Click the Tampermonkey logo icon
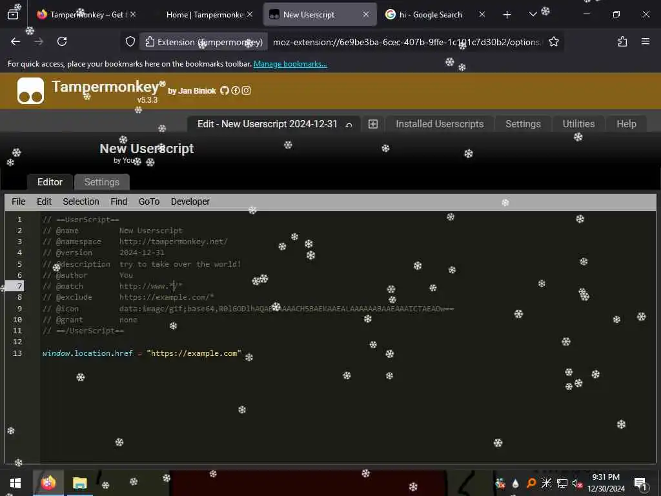Image resolution: width=661 pixels, height=496 pixels. [x=30, y=90]
